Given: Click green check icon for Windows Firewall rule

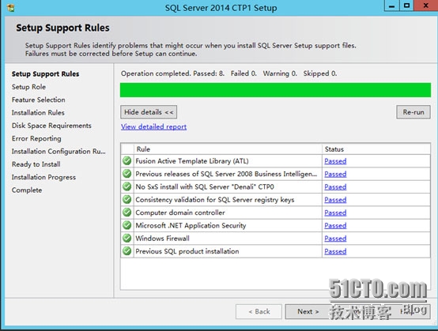Looking at the screenshot, I should tap(127, 238).
